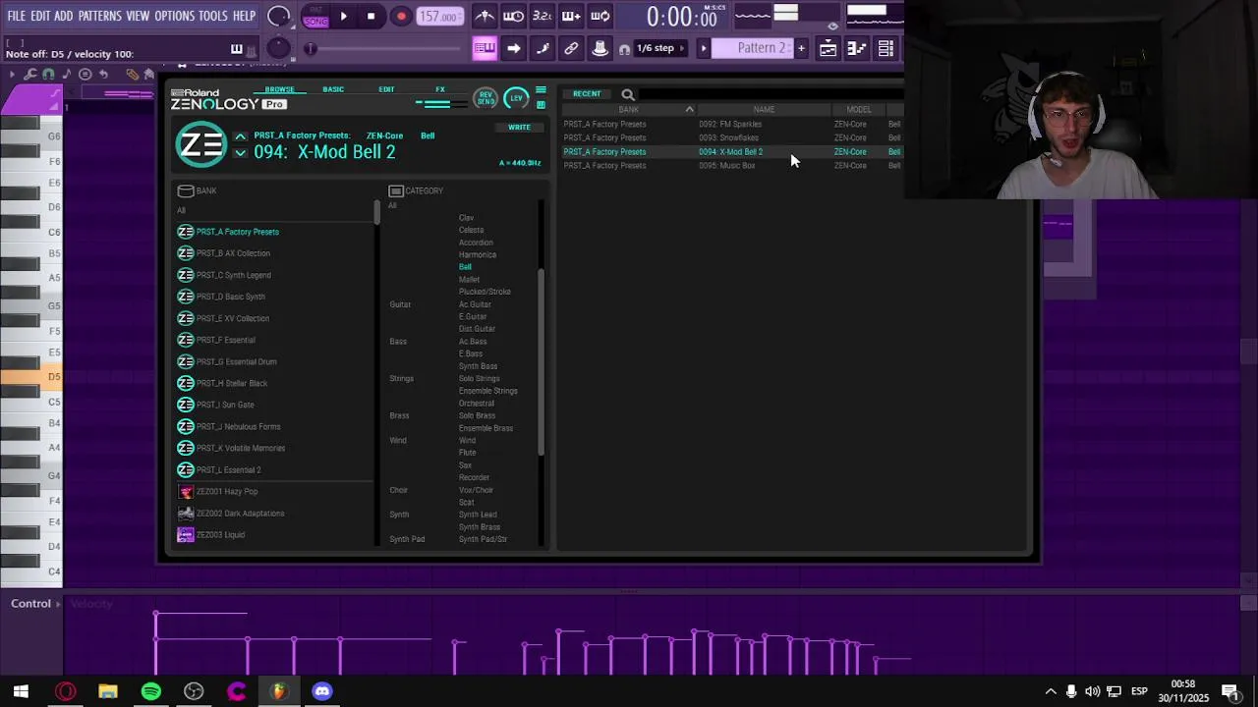The image size is (1258, 707).
Task: Open Spotify from the taskbar
Action: click(150, 691)
